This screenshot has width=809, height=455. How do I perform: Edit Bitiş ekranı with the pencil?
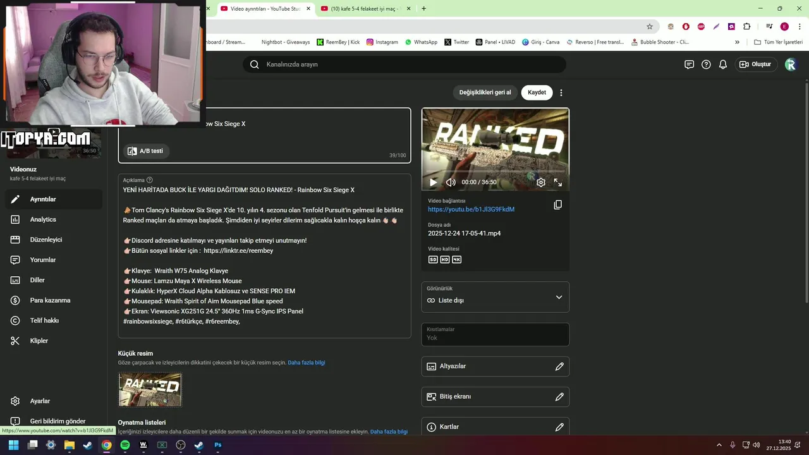click(559, 397)
